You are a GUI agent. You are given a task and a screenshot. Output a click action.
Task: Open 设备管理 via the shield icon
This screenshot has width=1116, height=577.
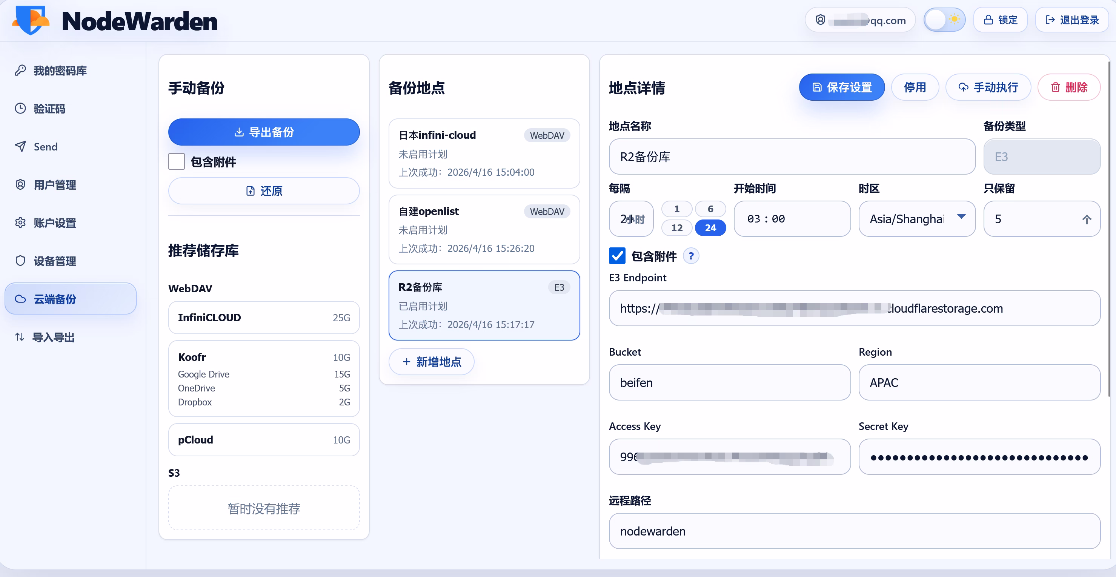tap(21, 261)
